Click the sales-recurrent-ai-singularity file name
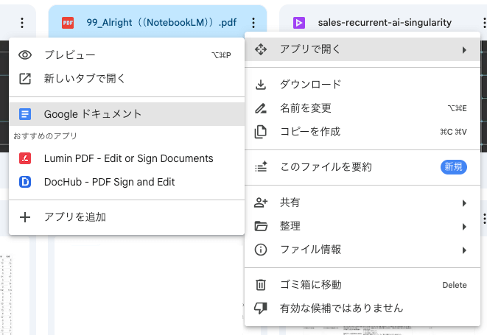The width and height of the screenshot is (487, 335). tap(385, 23)
